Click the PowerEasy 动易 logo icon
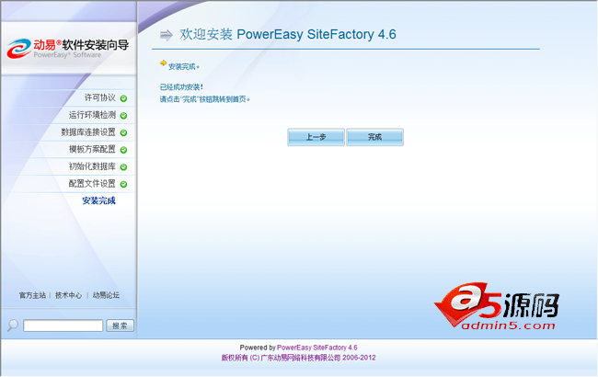This screenshot has height=377, width=598. 18,49
